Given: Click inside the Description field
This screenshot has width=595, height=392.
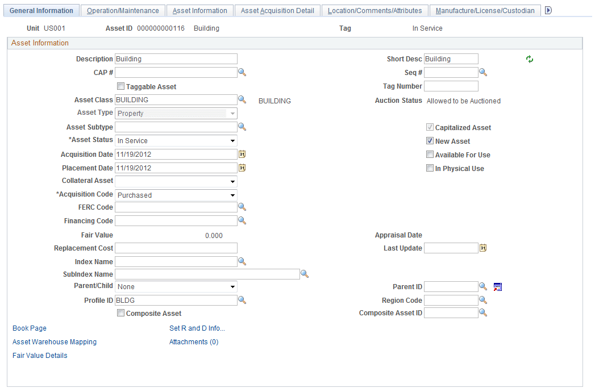Looking at the screenshot, I should pyautogui.click(x=176, y=59).
